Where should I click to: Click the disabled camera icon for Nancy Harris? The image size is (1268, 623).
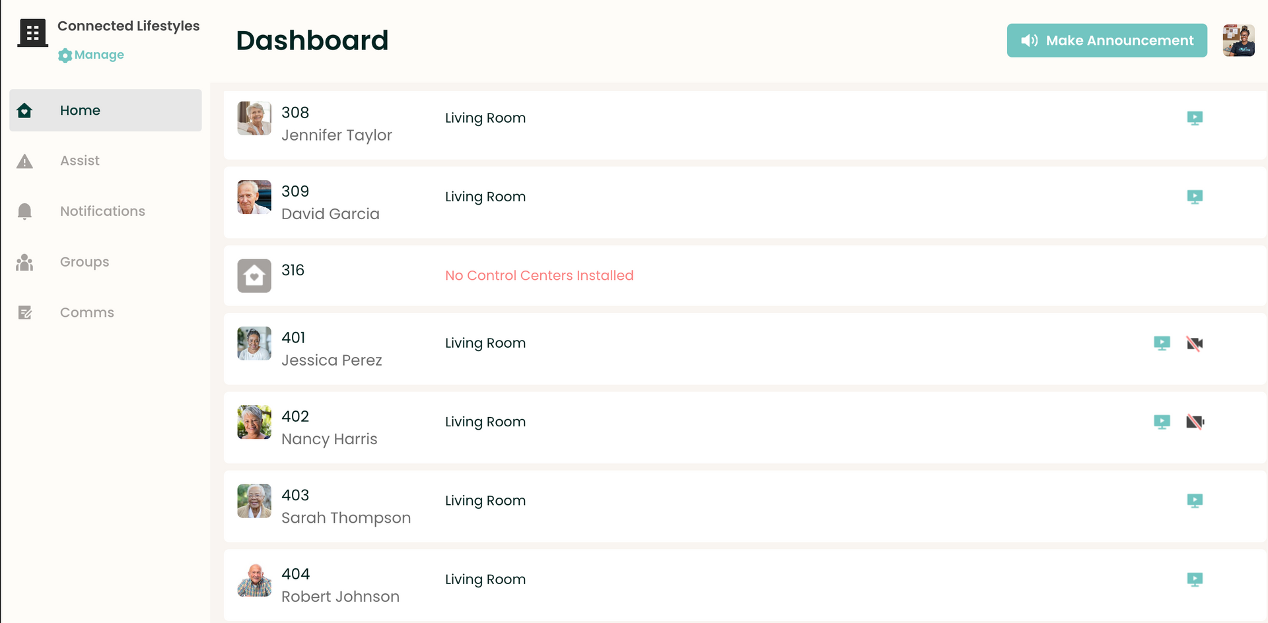pyautogui.click(x=1195, y=422)
